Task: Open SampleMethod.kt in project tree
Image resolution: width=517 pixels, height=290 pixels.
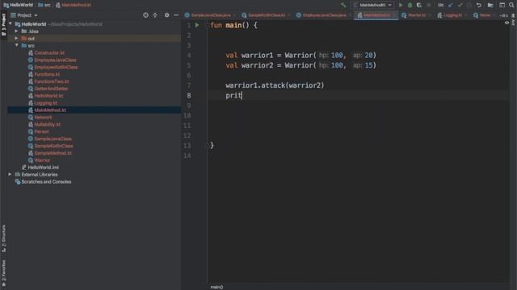Action: pyautogui.click(x=53, y=153)
